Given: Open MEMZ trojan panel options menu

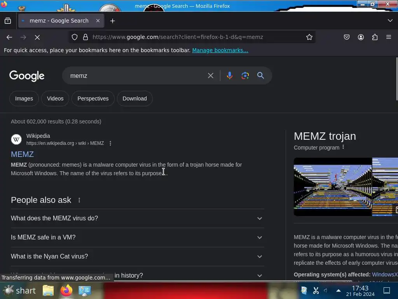Looking at the screenshot, I should coord(343,147).
